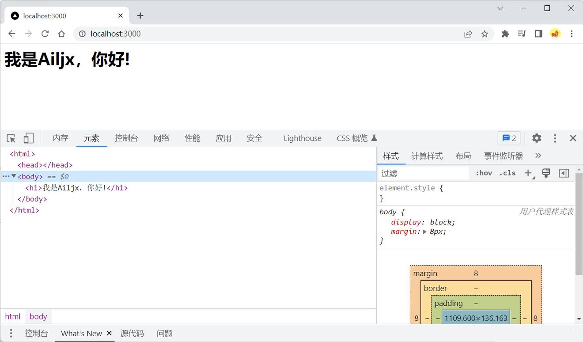This screenshot has height=342, width=583.
Task: Open the Lighthouse tab
Action: tap(303, 138)
